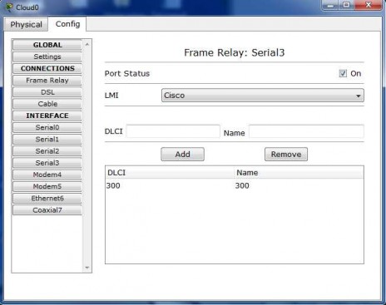Click the CONNECTIONS section header
Image resolution: width=386 pixels, height=305 pixels.
point(47,68)
